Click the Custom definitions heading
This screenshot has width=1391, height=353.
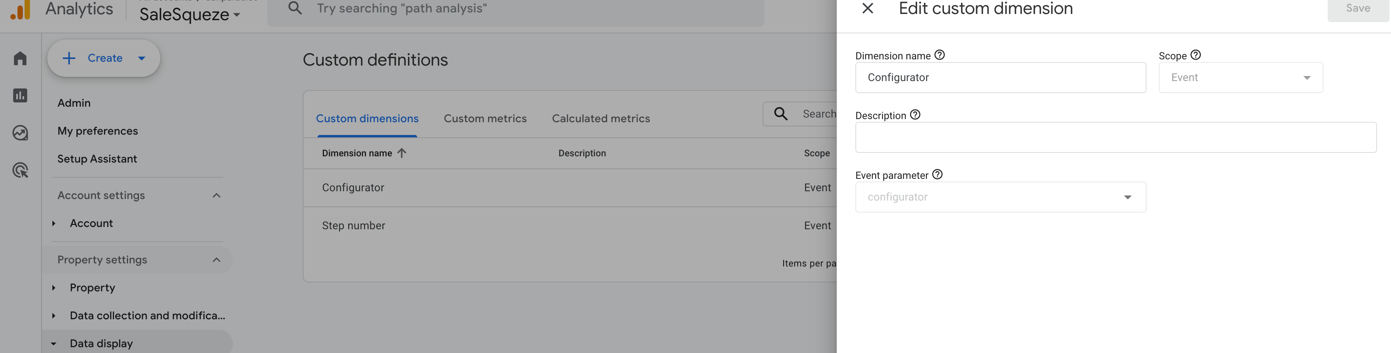[375, 60]
